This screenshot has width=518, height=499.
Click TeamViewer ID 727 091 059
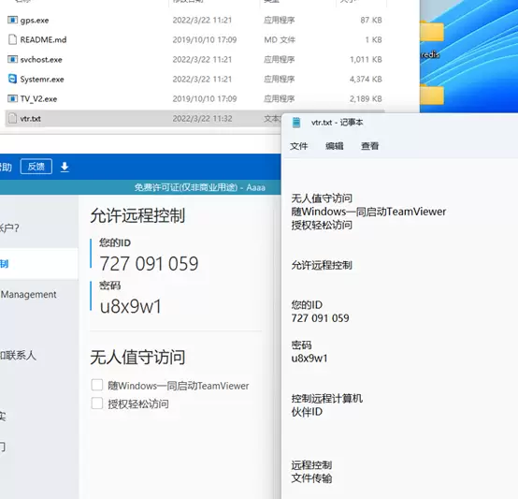click(149, 264)
